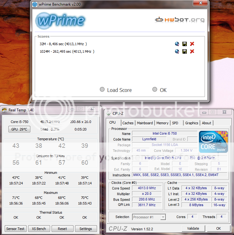Click the GPU 29°C button in Real Temp
Screen dimensions: 234x235
[x=19, y=129]
